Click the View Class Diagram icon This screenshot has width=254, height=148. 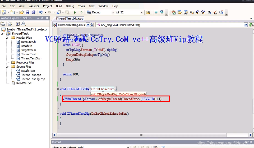[x=24, y=24]
